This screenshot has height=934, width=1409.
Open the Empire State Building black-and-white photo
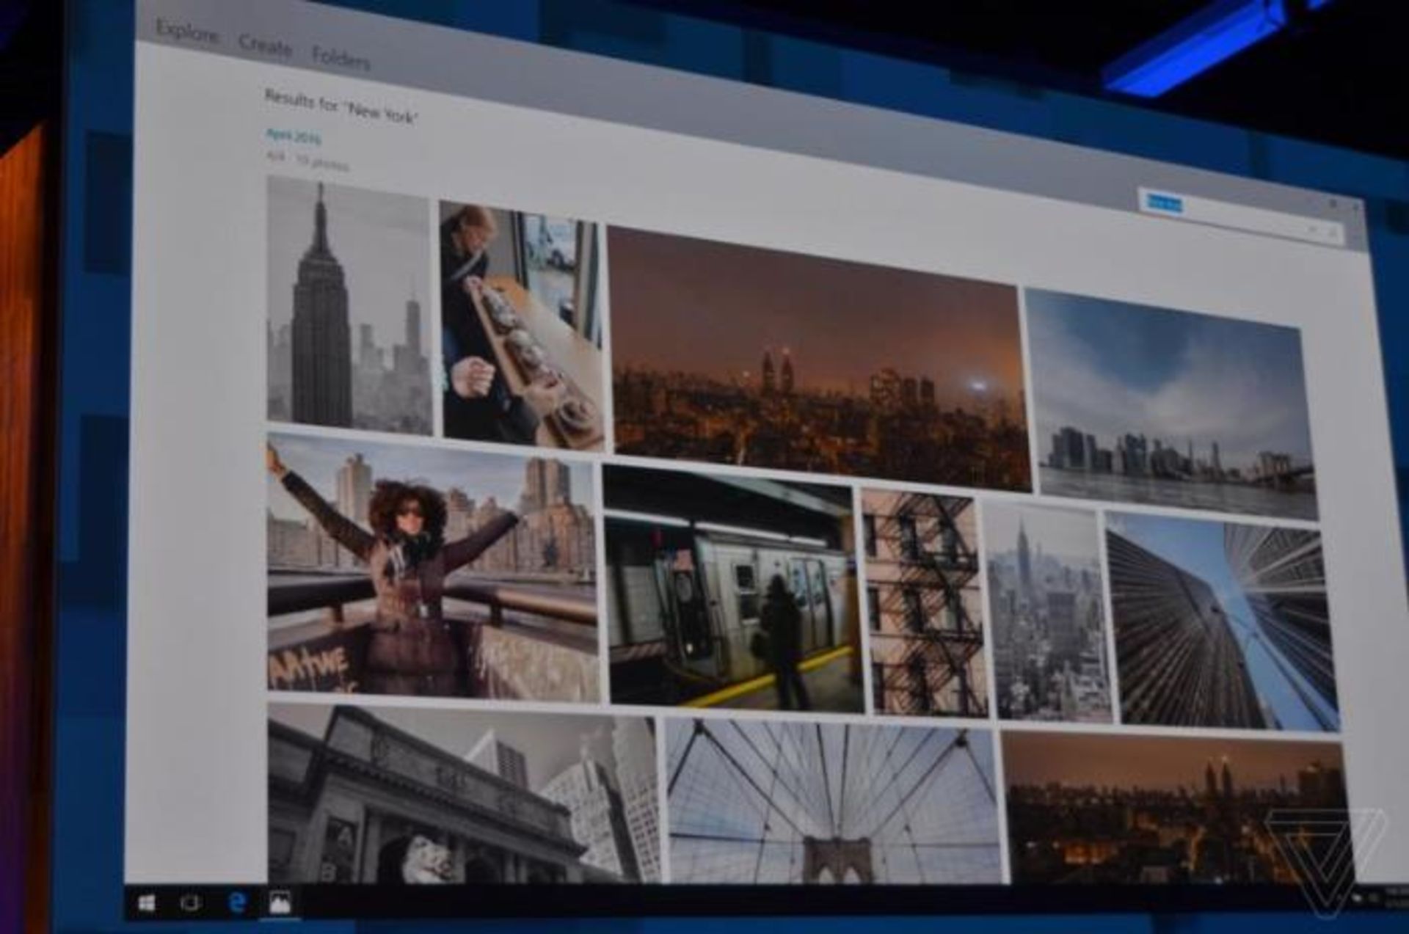(x=348, y=304)
